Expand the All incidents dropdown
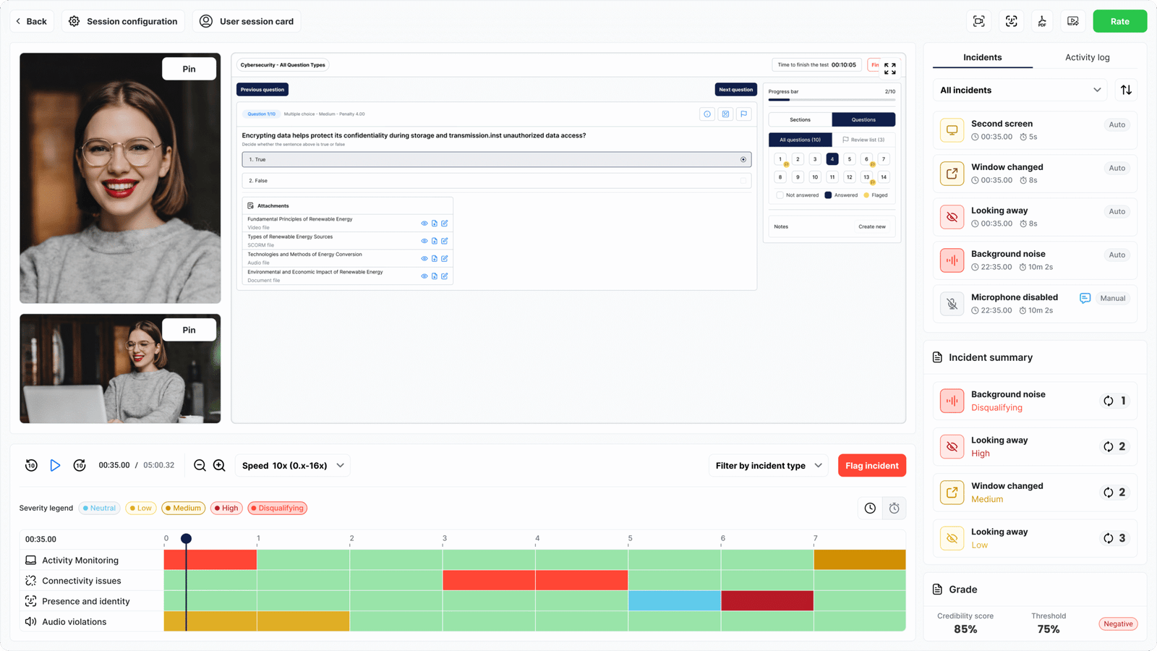1157x651 pixels. pyautogui.click(x=1020, y=90)
